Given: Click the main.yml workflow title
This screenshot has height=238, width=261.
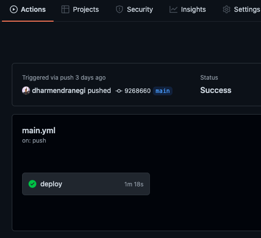Looking at the screenshot, I should coord(39,131).
